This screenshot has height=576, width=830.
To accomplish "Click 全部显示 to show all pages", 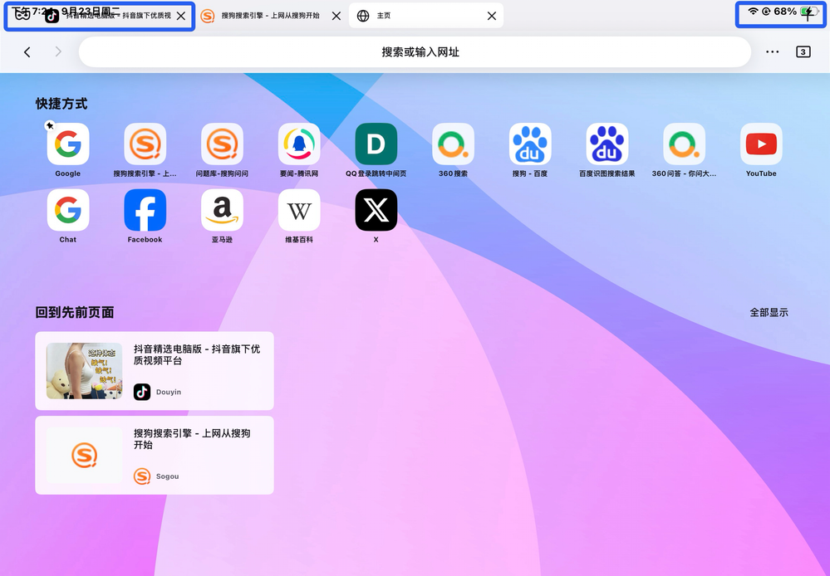I will tap(769, 313).
